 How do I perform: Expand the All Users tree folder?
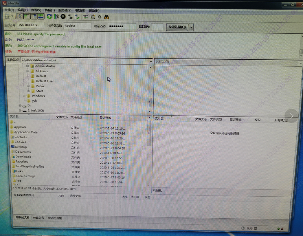pyautogui.click(x=28, y=71)
